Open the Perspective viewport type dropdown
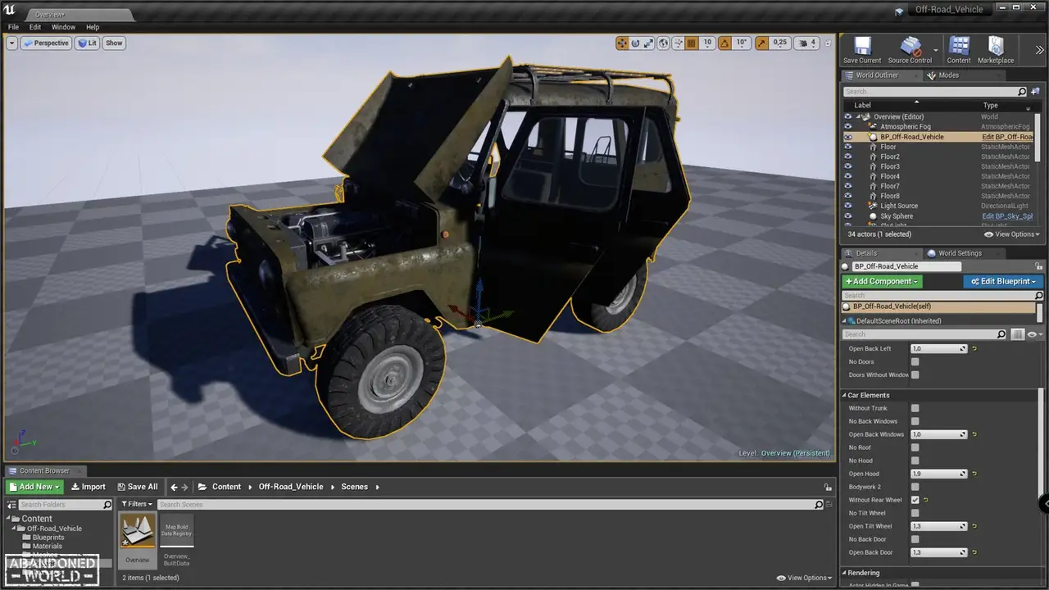Image resolution: width=1049 pixels, height=590 pixels. click(x=47, y=43)
